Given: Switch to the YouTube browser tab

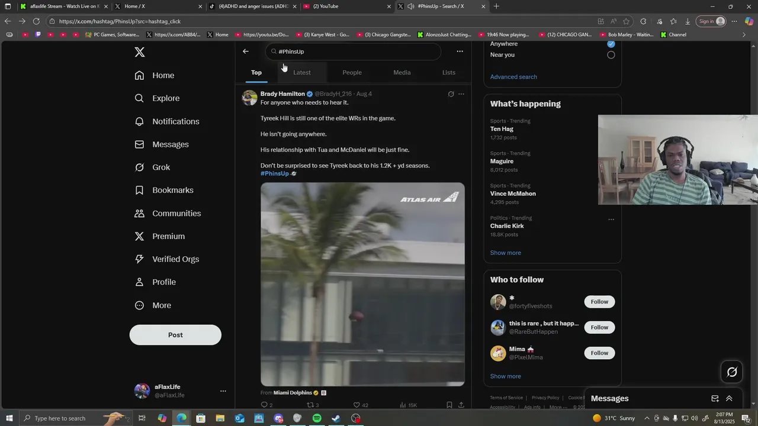Looking at the screenshot, I should (x=348, y=7).
